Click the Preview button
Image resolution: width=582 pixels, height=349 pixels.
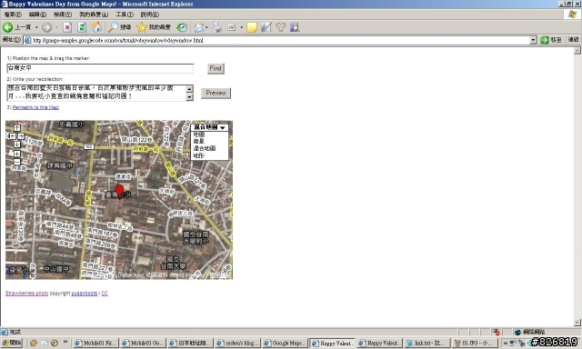216,93
